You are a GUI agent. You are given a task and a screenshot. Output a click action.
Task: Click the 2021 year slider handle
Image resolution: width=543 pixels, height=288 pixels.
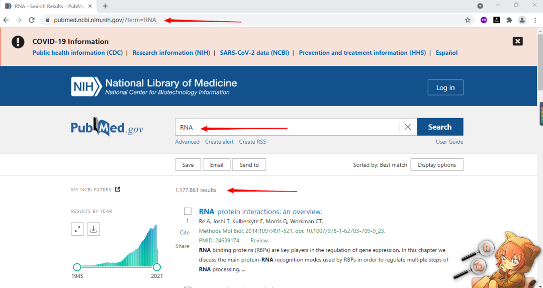tap(157, 267)
